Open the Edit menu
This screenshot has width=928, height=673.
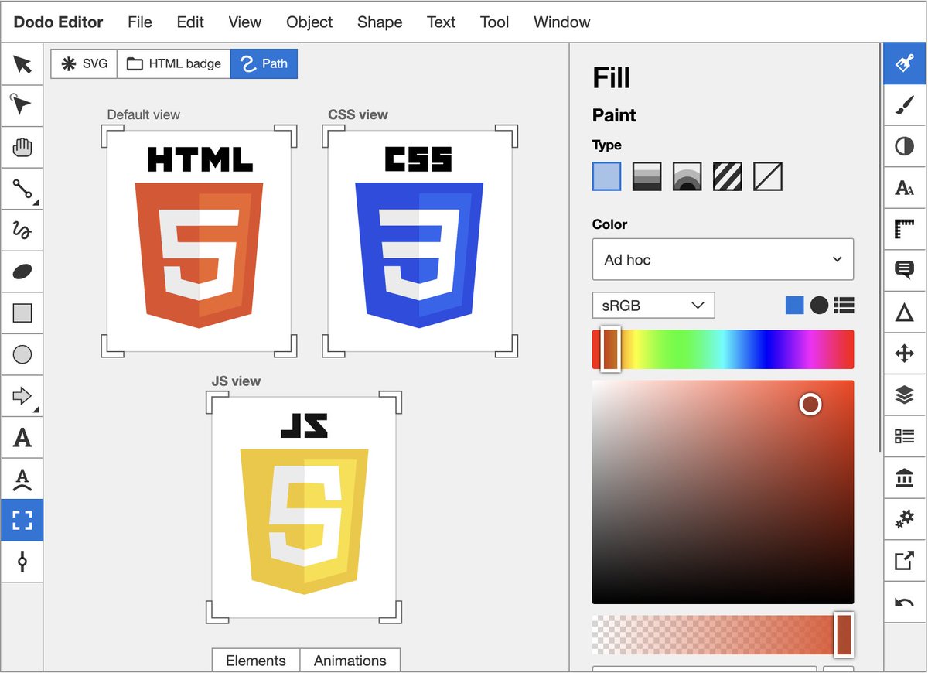tap(190, 22)
